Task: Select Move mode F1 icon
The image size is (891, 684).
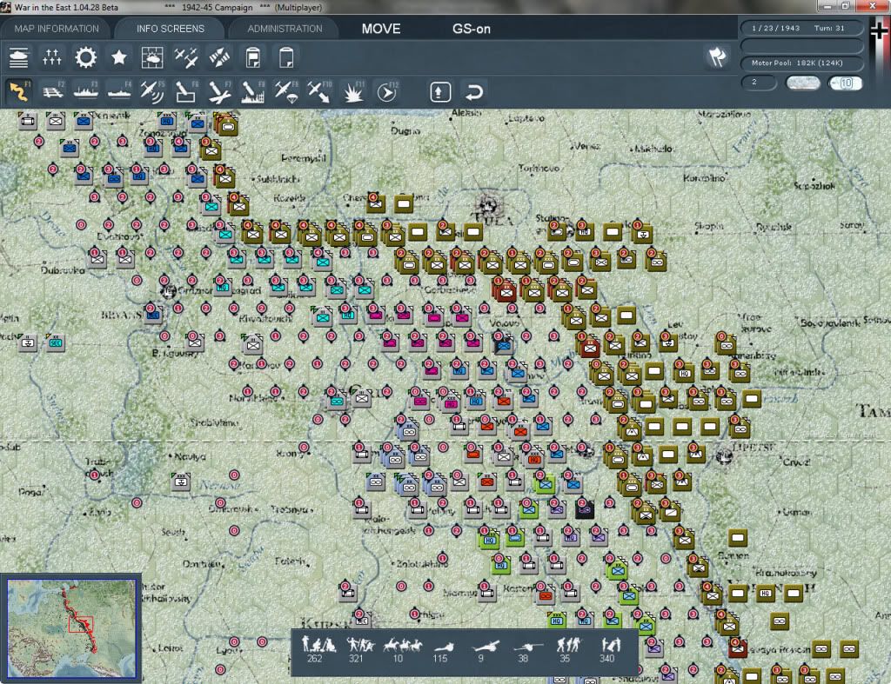Action: pos(19,91)
